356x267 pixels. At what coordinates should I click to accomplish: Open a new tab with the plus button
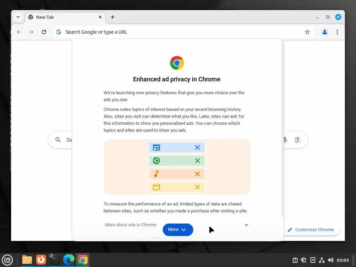tap(113, 17)
